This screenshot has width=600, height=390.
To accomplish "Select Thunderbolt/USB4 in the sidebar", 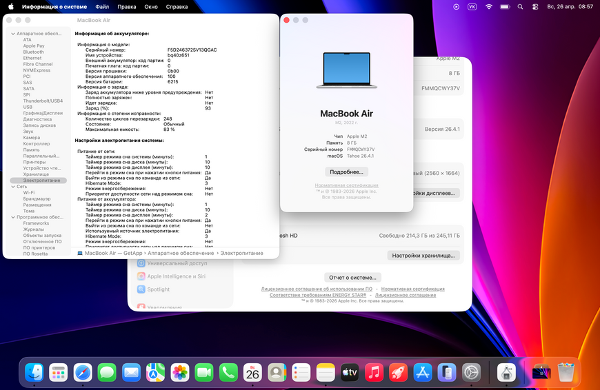I will (43, 101).
